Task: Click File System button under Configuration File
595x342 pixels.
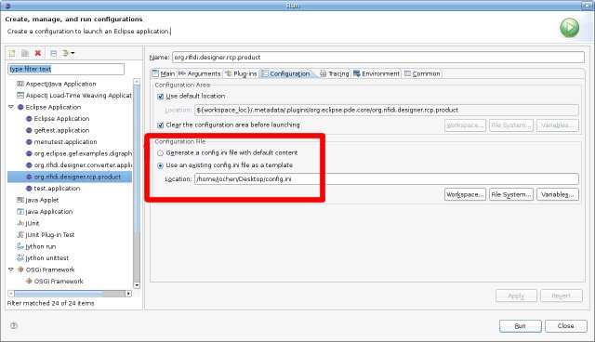Action: point(511,194)
